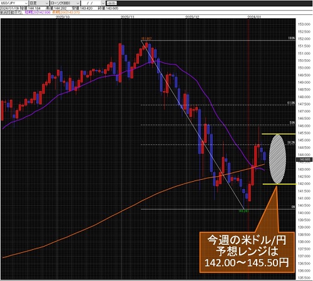Click the 140.000 price axis label
313x281 pixels.
[x=304, y=213]
